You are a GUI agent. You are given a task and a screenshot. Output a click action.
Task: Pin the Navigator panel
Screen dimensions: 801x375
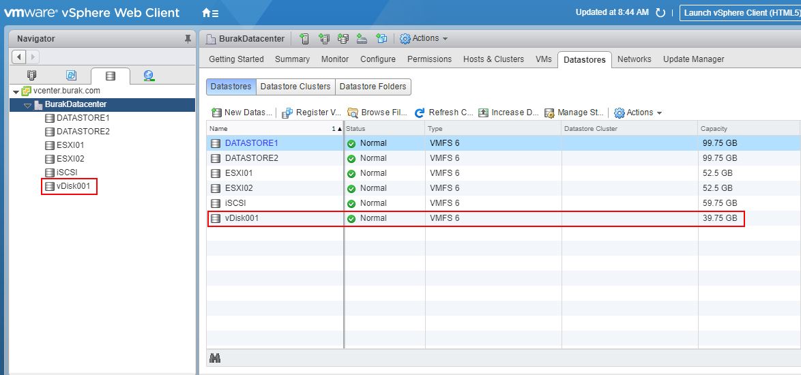click(x=188, y=39)
